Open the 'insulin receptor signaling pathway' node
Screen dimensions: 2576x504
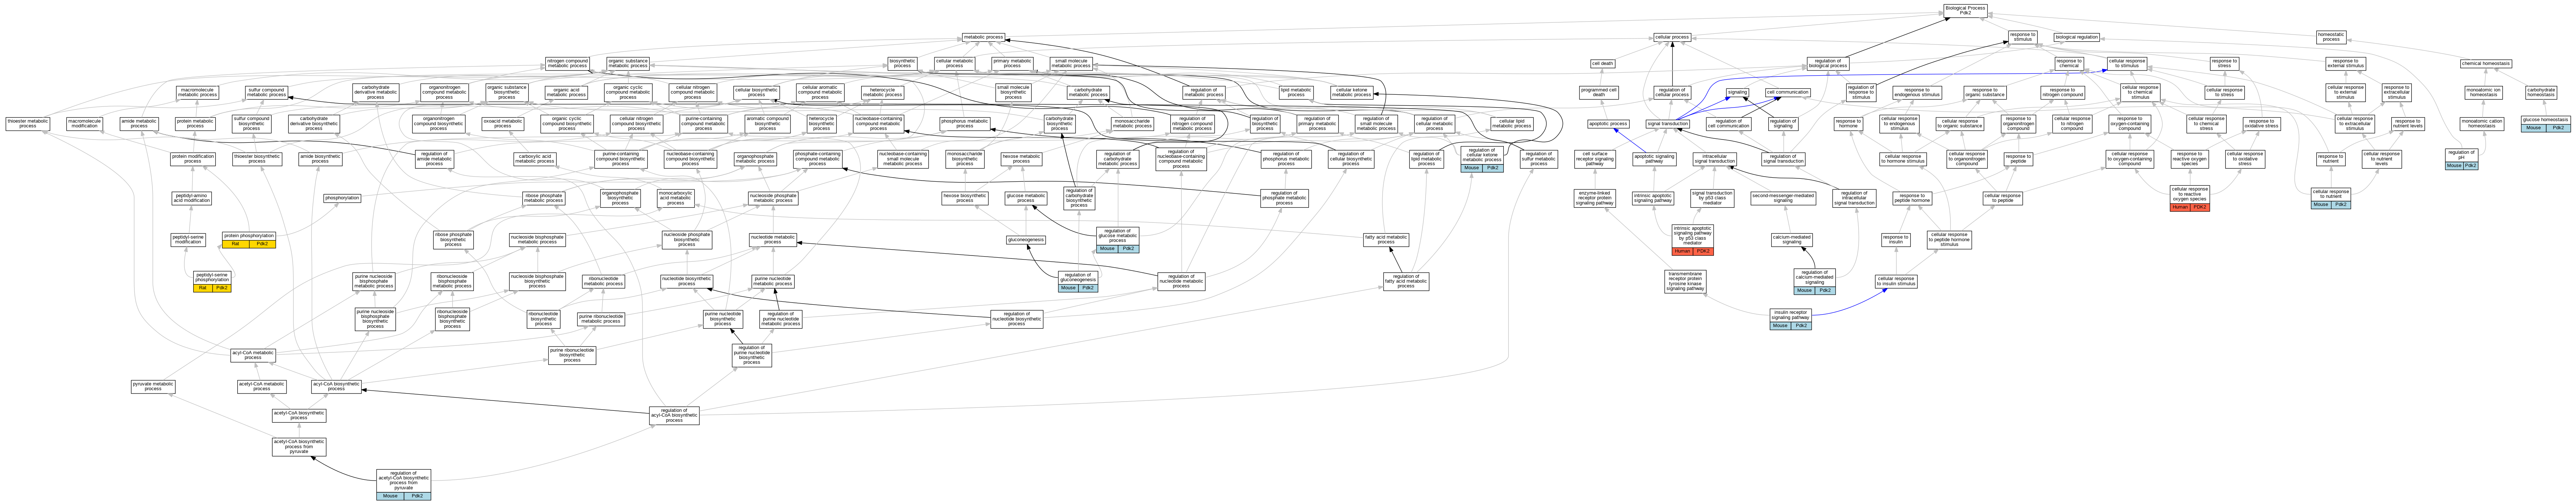click(x=1790, y=319)
